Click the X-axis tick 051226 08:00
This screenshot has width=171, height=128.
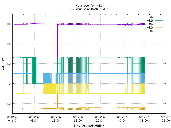point(34,119)
